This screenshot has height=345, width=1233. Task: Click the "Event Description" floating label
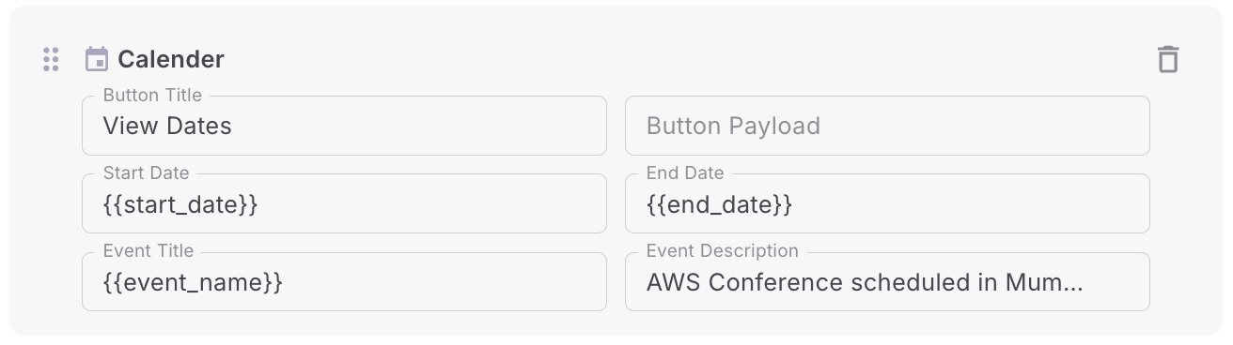click(723, 250)
